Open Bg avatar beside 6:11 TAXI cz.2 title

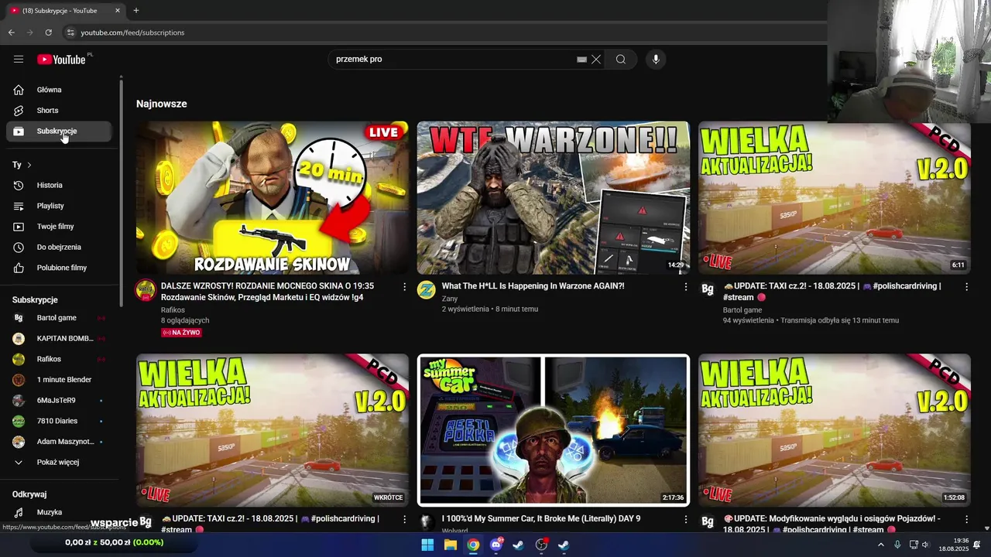coord(708,290)
